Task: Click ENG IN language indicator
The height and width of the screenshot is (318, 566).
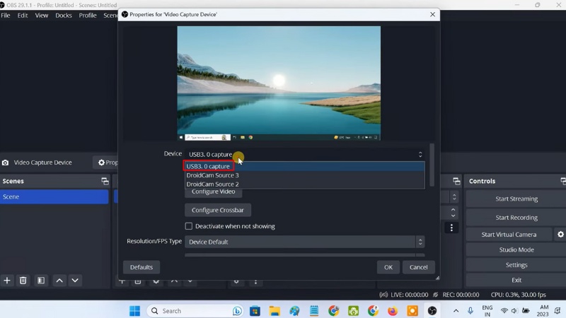Action: point(487,311)
